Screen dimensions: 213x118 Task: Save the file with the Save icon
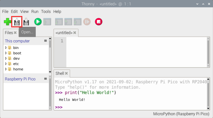click(x=26, y=22)
